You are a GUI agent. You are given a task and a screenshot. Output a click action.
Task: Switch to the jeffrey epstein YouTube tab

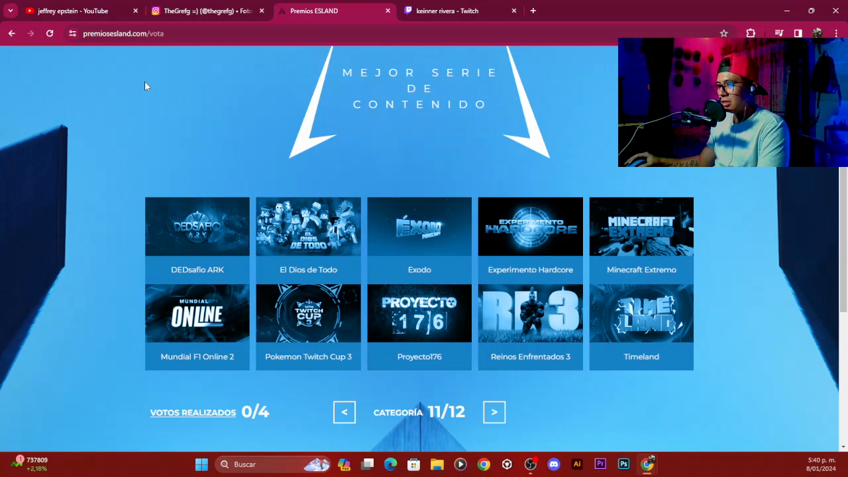tap(81, 11)
